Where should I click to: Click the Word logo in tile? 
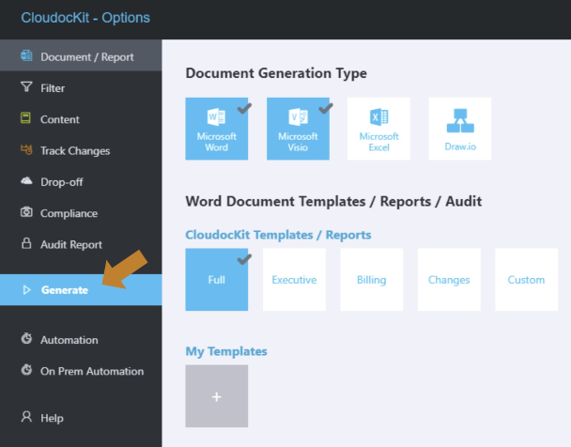216,116
